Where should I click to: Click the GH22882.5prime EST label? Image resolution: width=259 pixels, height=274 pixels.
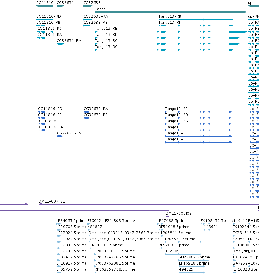[194, 257]
